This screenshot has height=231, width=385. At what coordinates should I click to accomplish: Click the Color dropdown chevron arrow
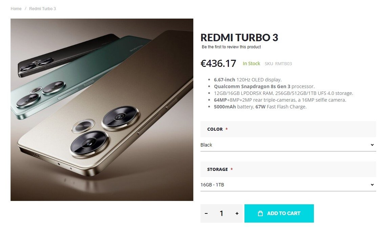(x=372, y=145)
